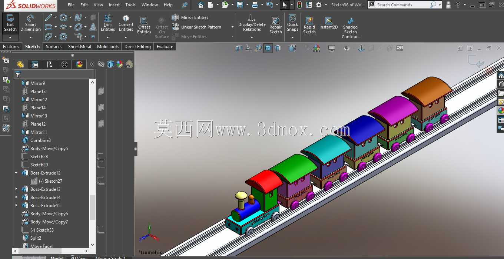Click Mirror Entities
Image resolution: width=504 pixels, height=259 pixels.
(x=190, y=17)
